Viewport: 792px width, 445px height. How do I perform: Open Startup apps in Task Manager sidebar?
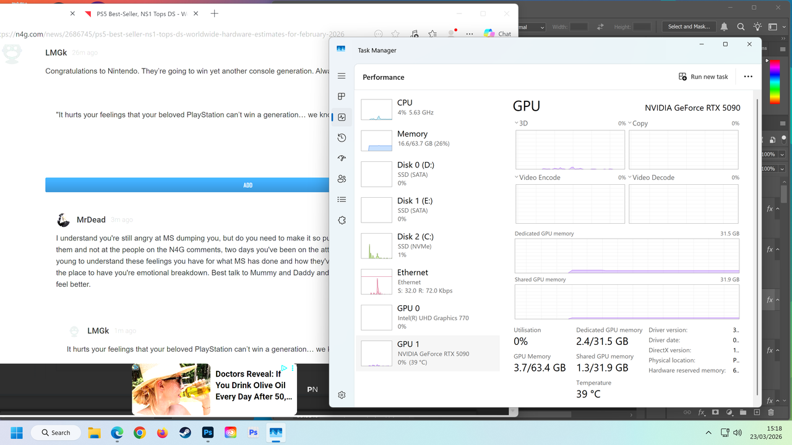[342, 158]
